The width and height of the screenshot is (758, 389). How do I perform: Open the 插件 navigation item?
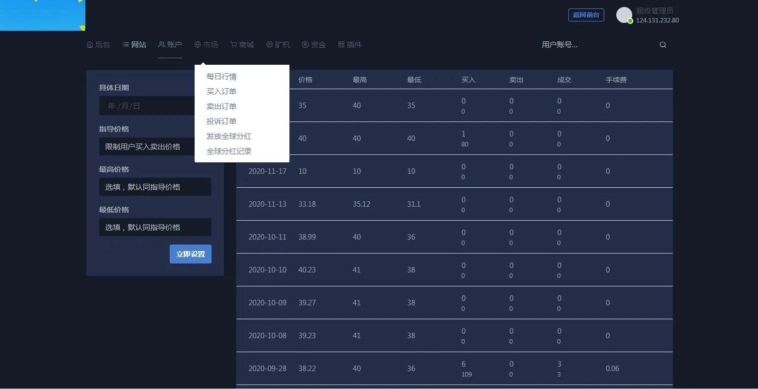point(350,45)
